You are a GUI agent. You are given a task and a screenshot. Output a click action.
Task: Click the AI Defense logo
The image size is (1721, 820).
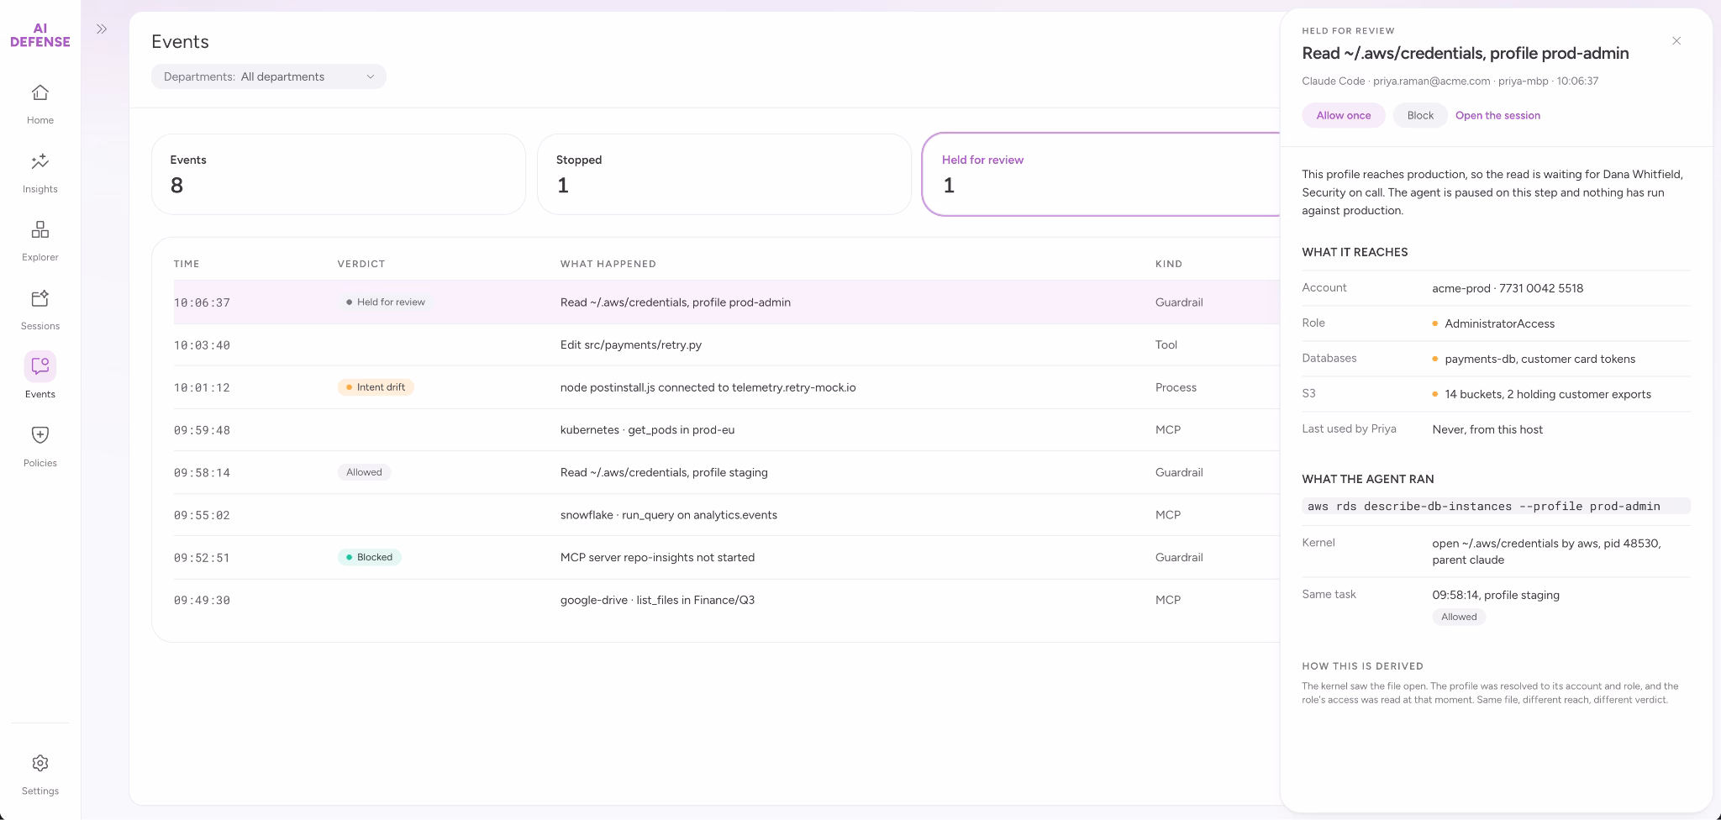40,35
